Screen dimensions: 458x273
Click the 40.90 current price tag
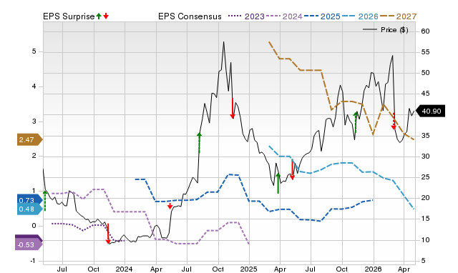click(430, 111)
